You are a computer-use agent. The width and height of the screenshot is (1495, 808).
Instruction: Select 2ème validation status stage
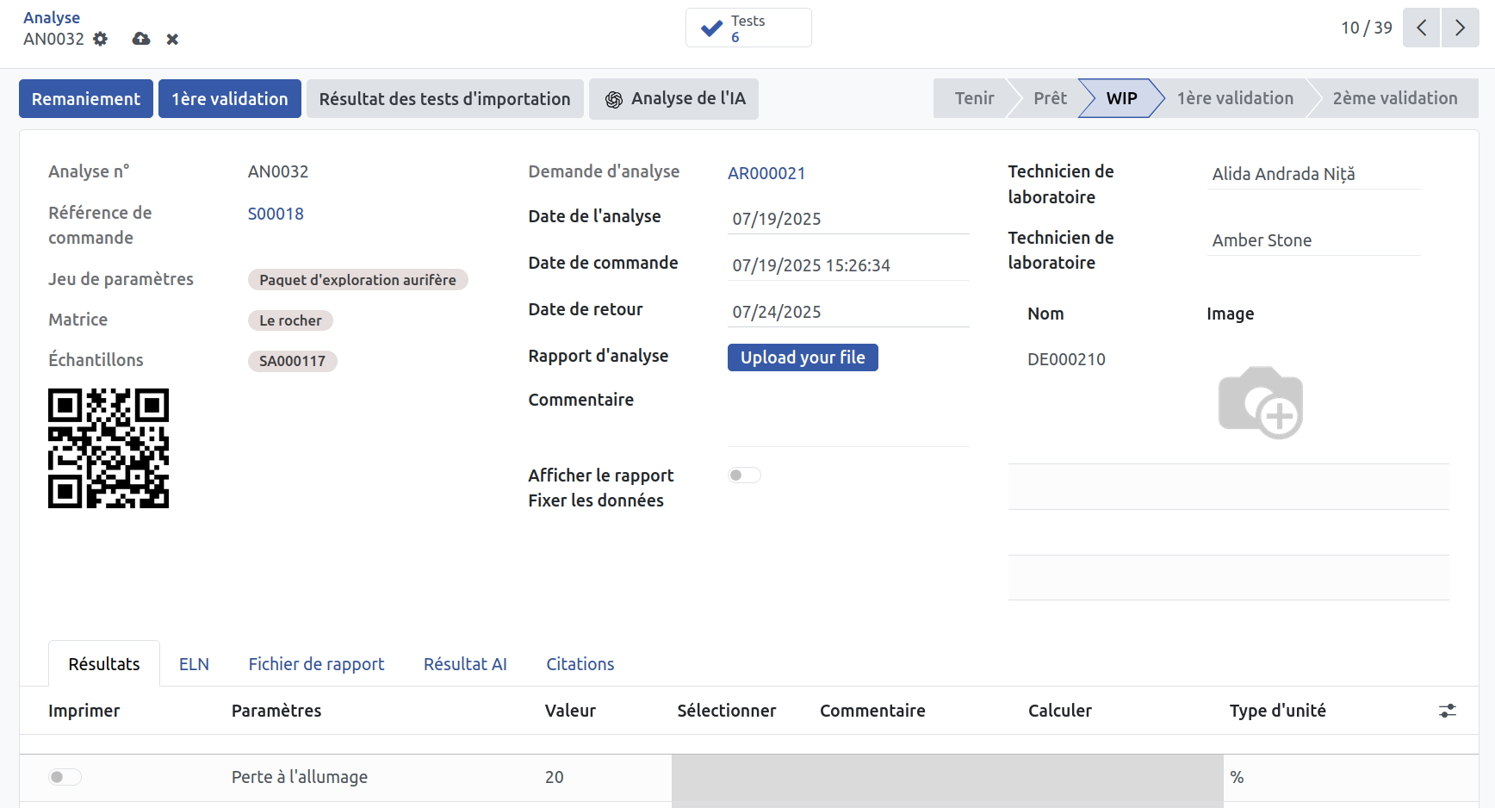coord(1395,98)
